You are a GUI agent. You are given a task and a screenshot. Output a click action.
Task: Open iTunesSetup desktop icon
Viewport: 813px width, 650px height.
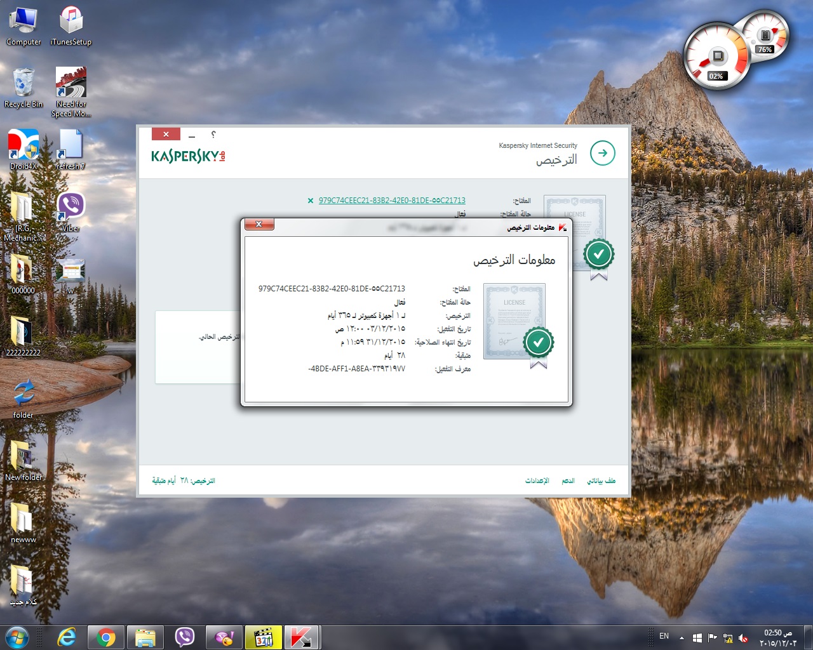[x=71, y=27]
